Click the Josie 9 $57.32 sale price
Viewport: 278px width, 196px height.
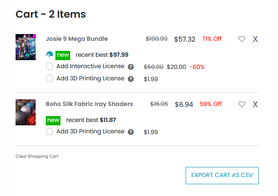pyautogui.click(x=185, y=39)
